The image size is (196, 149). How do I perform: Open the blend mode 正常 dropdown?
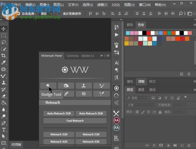coord(141,105)
